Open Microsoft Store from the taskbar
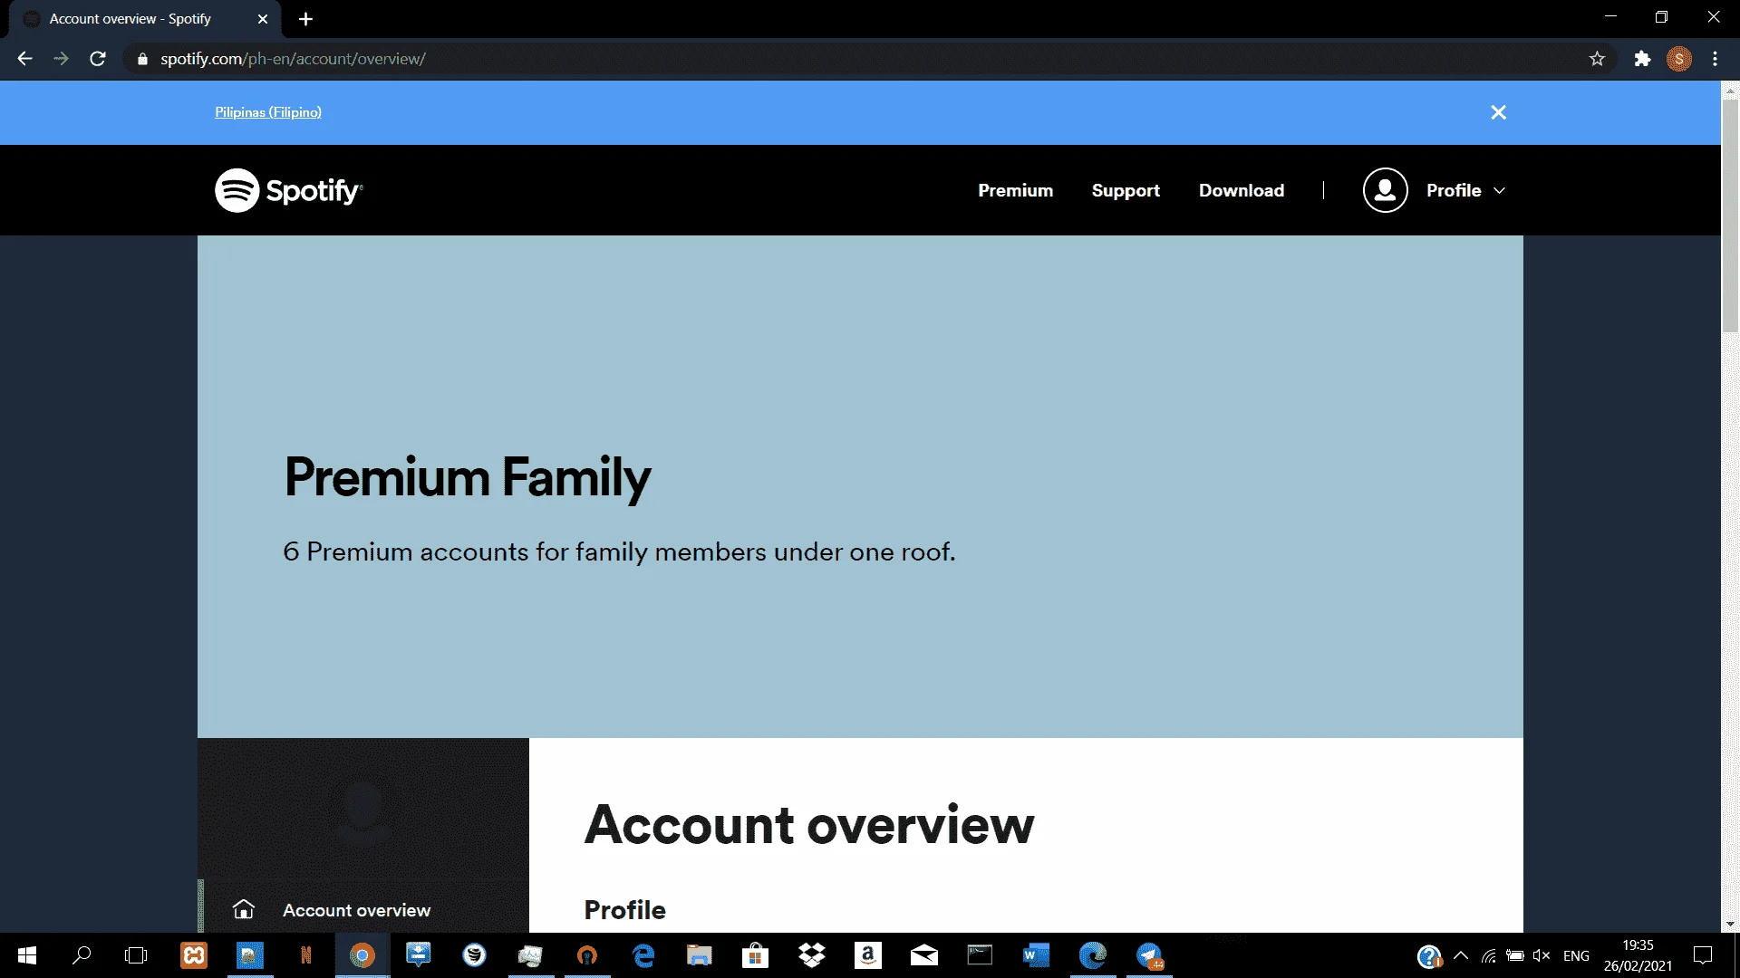Screen dimensions: 1740x978 756,955
